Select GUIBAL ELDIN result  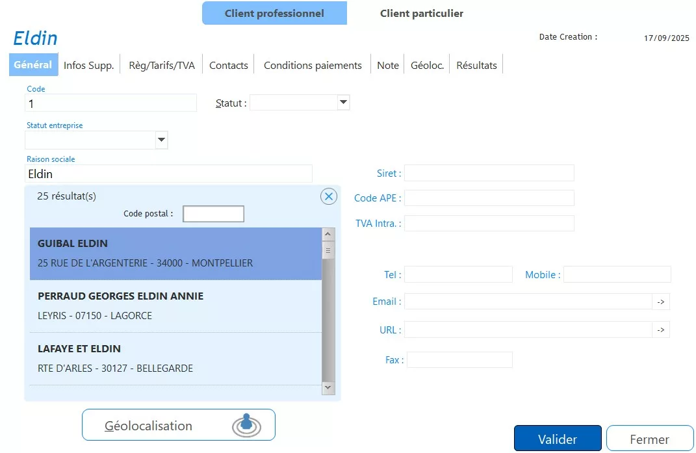[175, 253]
